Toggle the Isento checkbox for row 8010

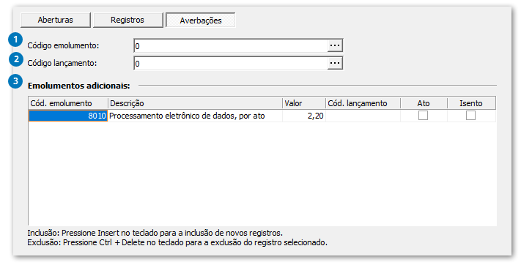(x=470, y=116)
